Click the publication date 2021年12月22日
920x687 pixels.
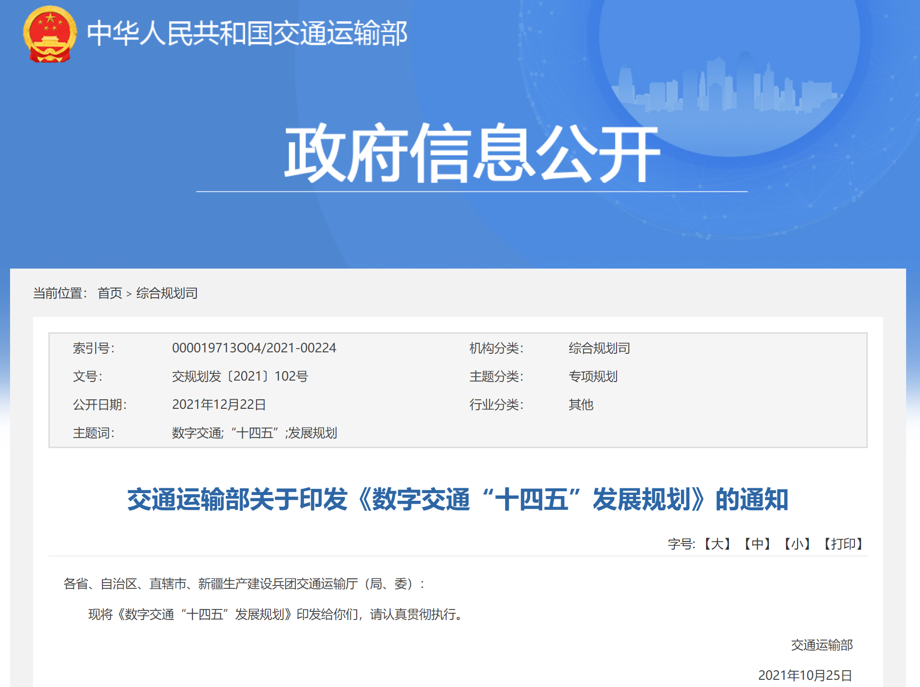pos(219,405)
